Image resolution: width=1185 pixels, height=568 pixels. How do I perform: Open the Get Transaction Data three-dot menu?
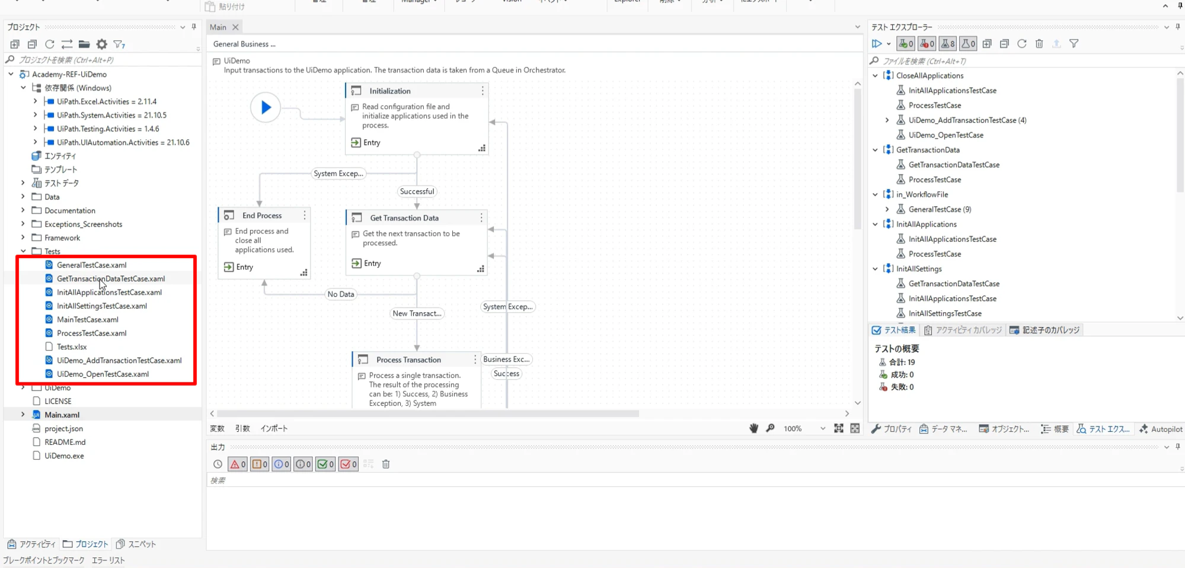click(x=481, y=218)
